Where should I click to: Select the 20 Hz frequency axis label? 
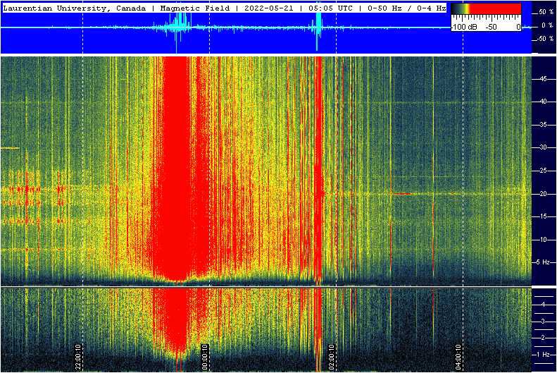[x=543, y=194]
